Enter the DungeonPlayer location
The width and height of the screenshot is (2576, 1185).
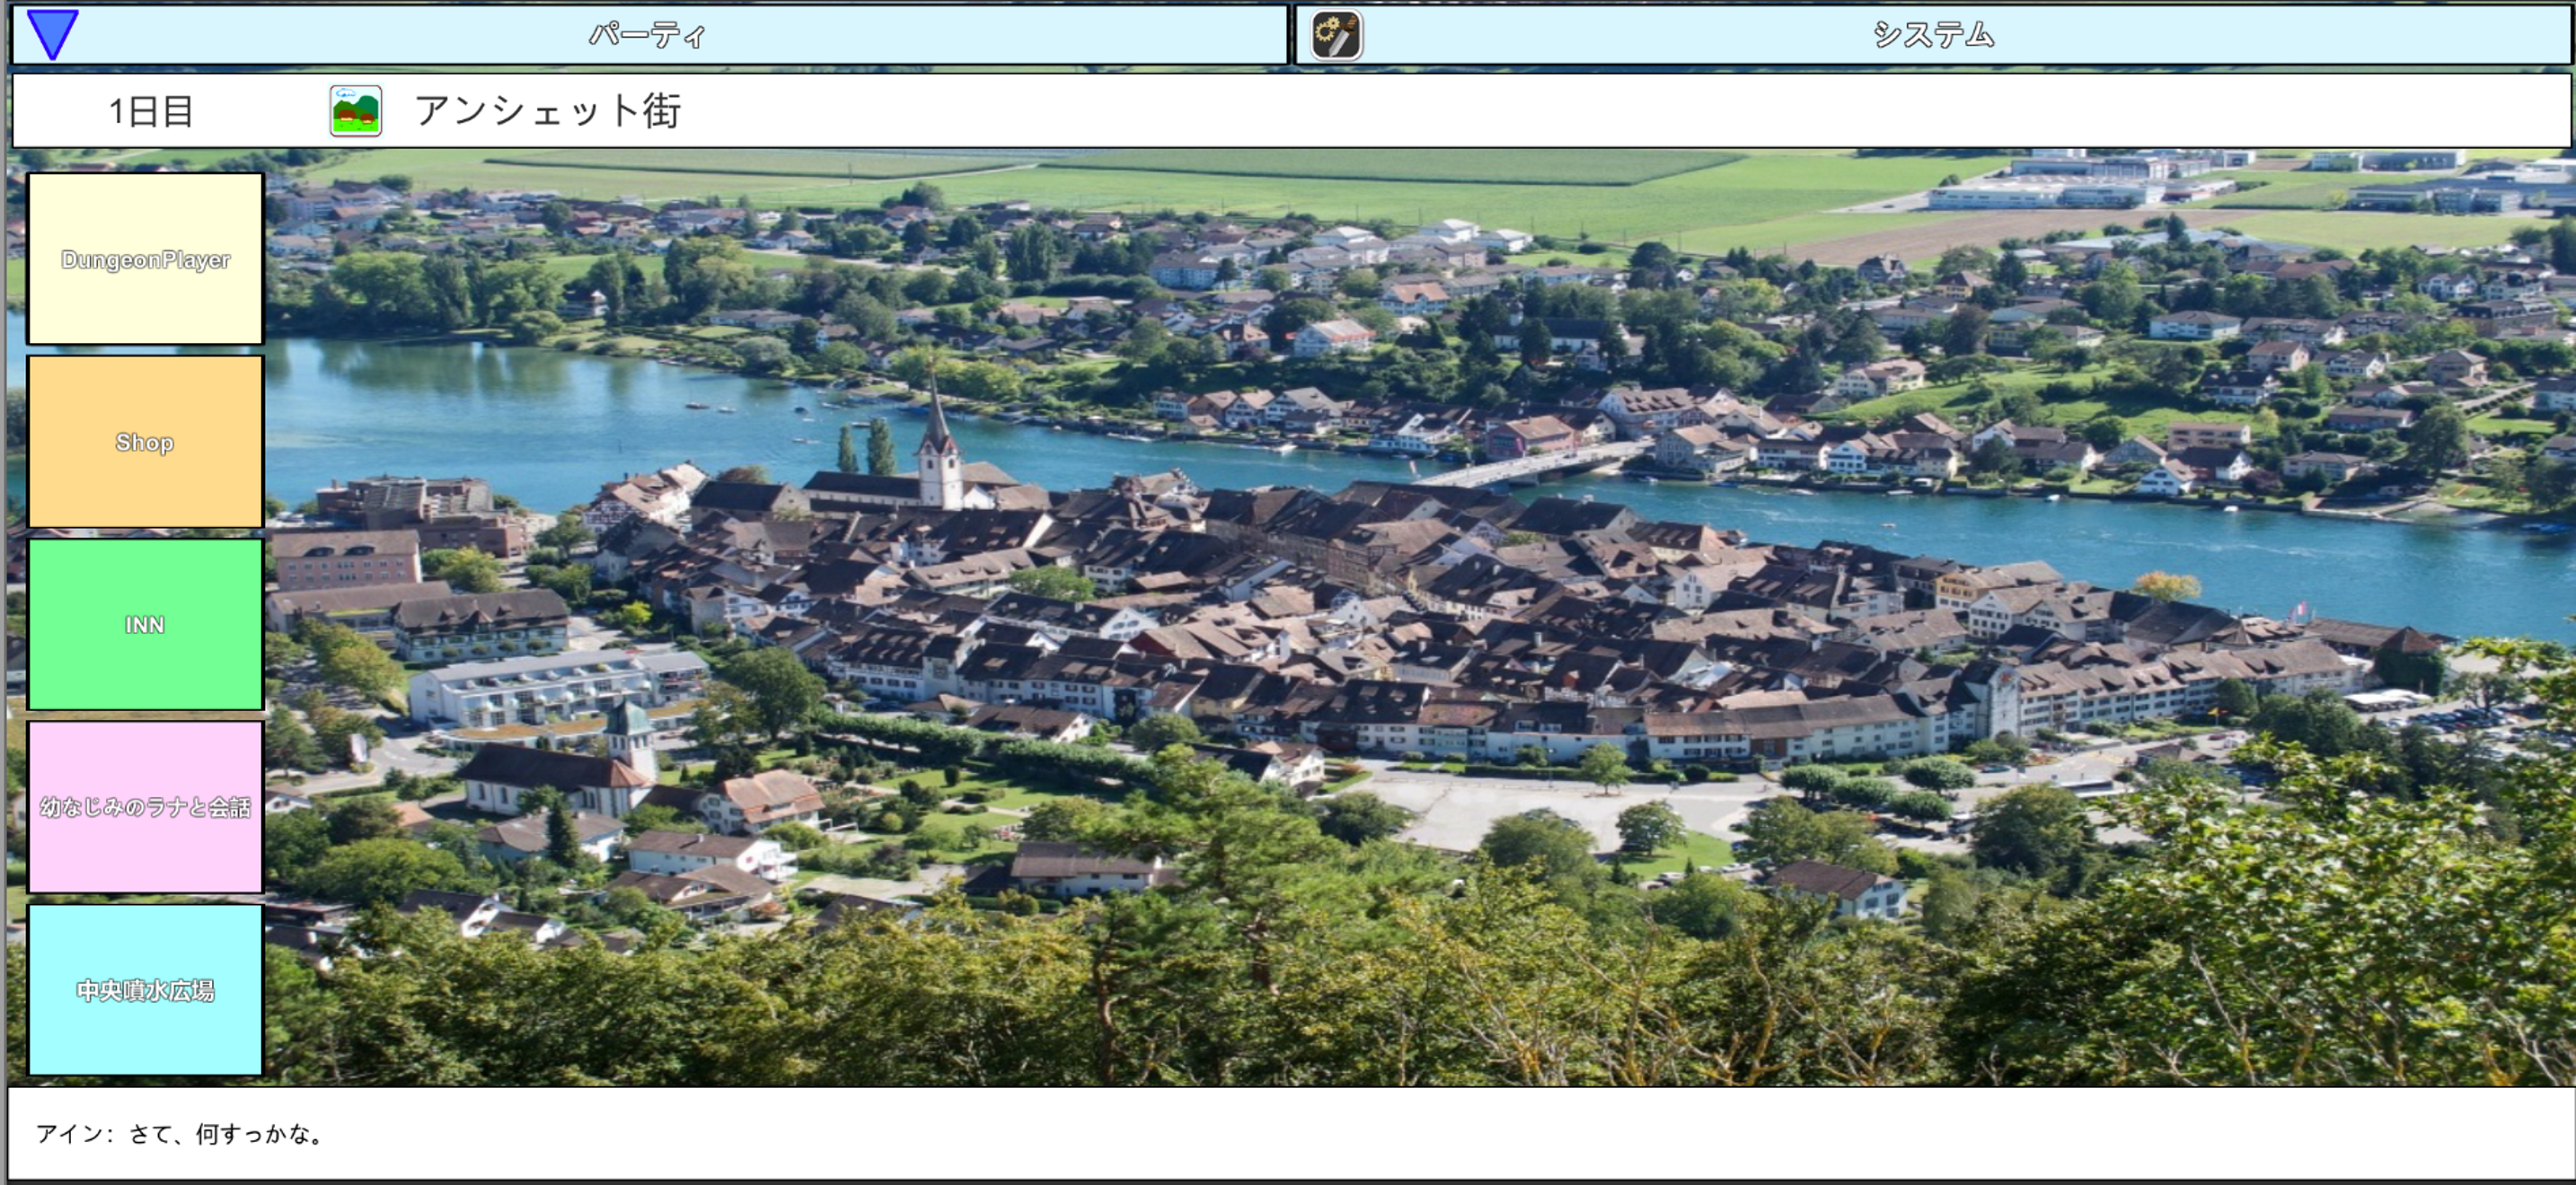(145, 259)
